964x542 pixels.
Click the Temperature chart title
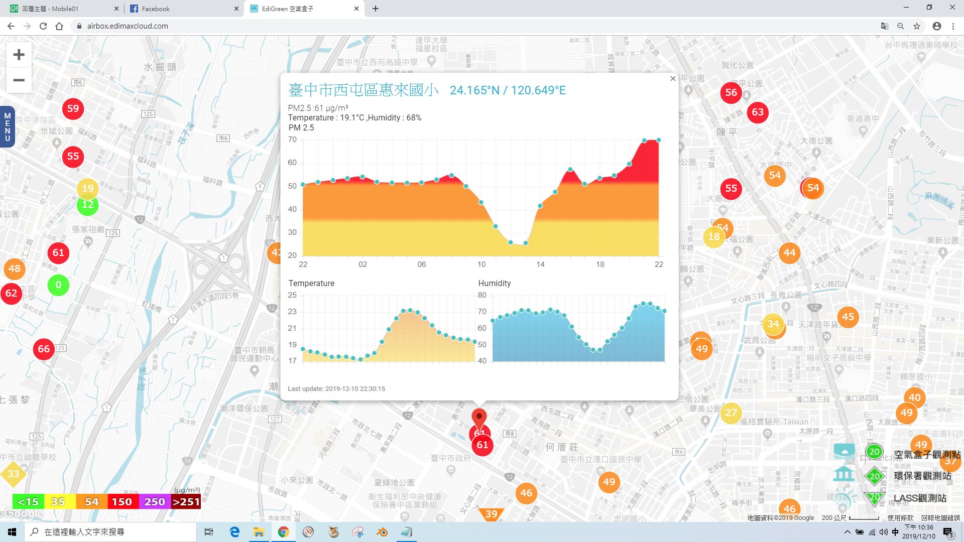pyautogui.click(x=311, y=283)
